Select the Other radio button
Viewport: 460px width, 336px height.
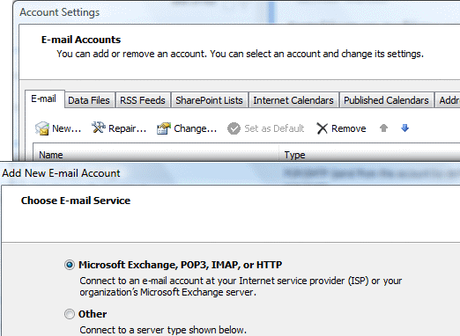coord(70,314)
